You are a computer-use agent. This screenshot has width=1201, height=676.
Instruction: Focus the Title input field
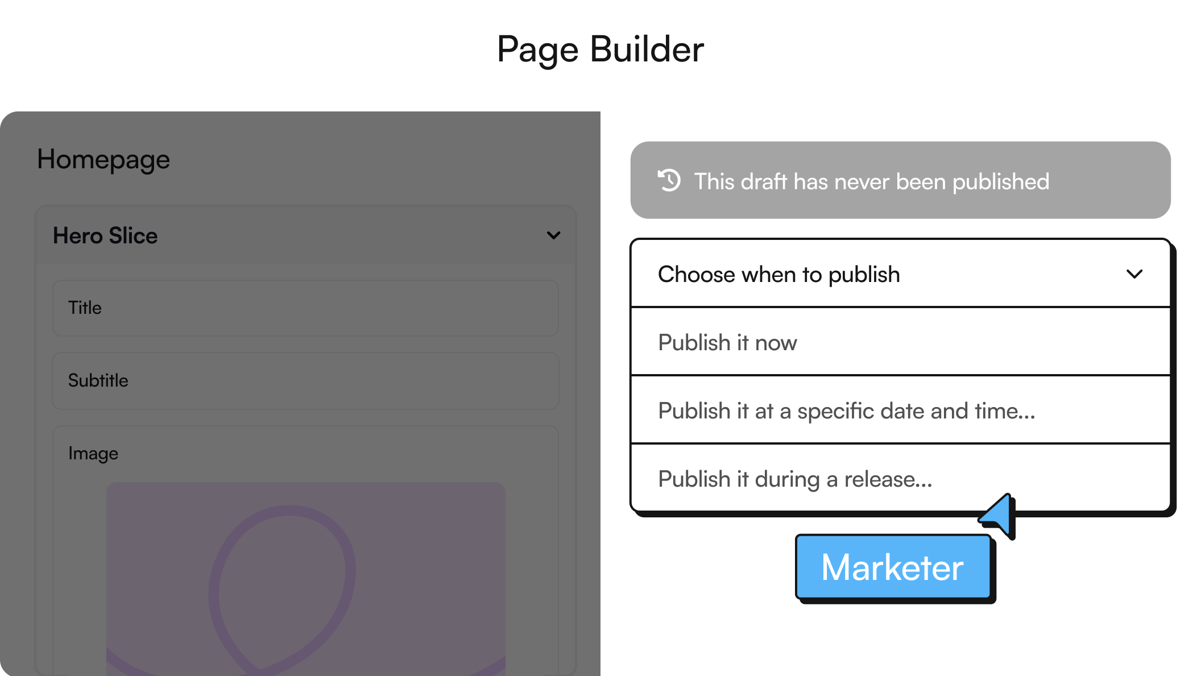[x=305, y=308]
